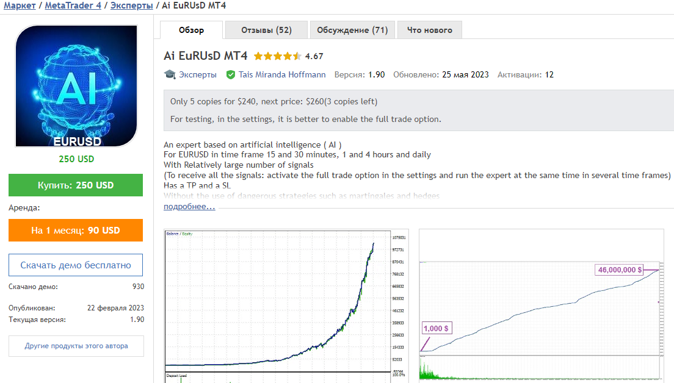The width and height of the screenshot is (674, 383).
Task: Click the Скачано демо: 930 row
Action: [x=76, y=287]
